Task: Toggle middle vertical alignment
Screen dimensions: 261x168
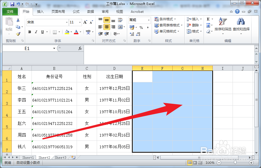Action: pyautogui.click(x=107, y=20)
